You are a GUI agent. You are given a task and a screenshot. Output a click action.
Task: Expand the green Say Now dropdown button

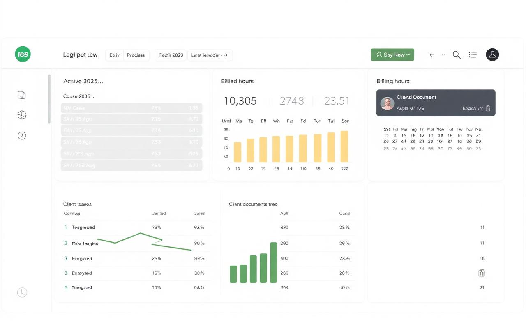coord(392,55)
